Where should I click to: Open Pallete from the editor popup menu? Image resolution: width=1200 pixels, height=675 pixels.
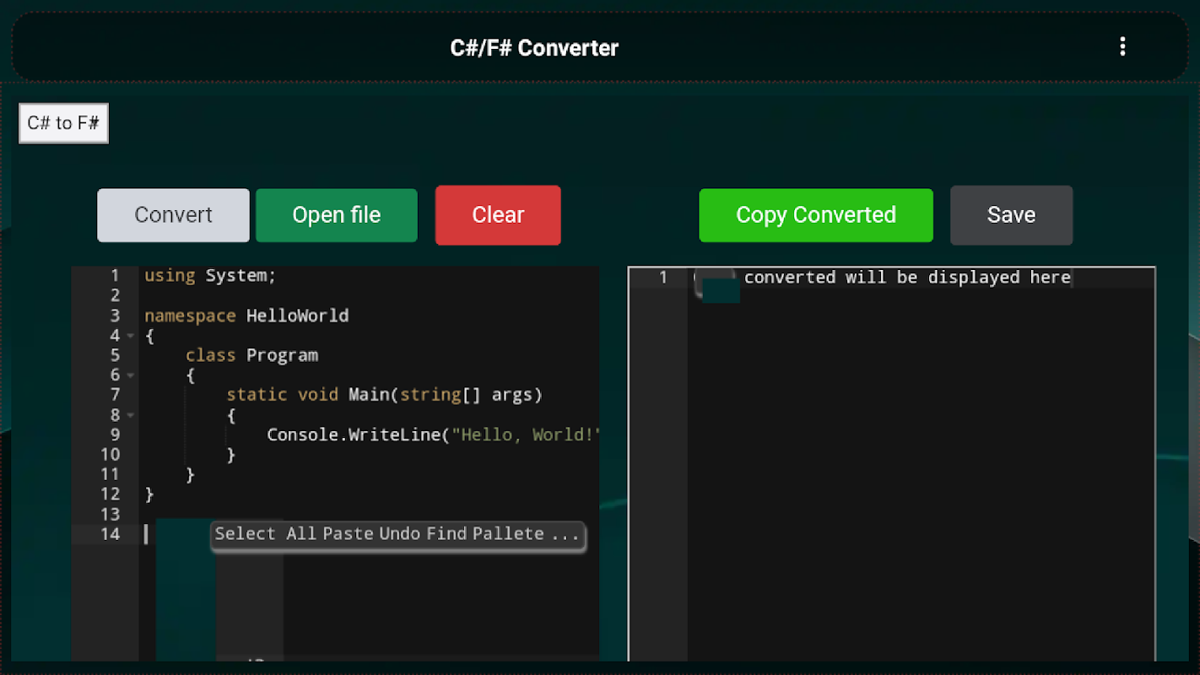508,533
